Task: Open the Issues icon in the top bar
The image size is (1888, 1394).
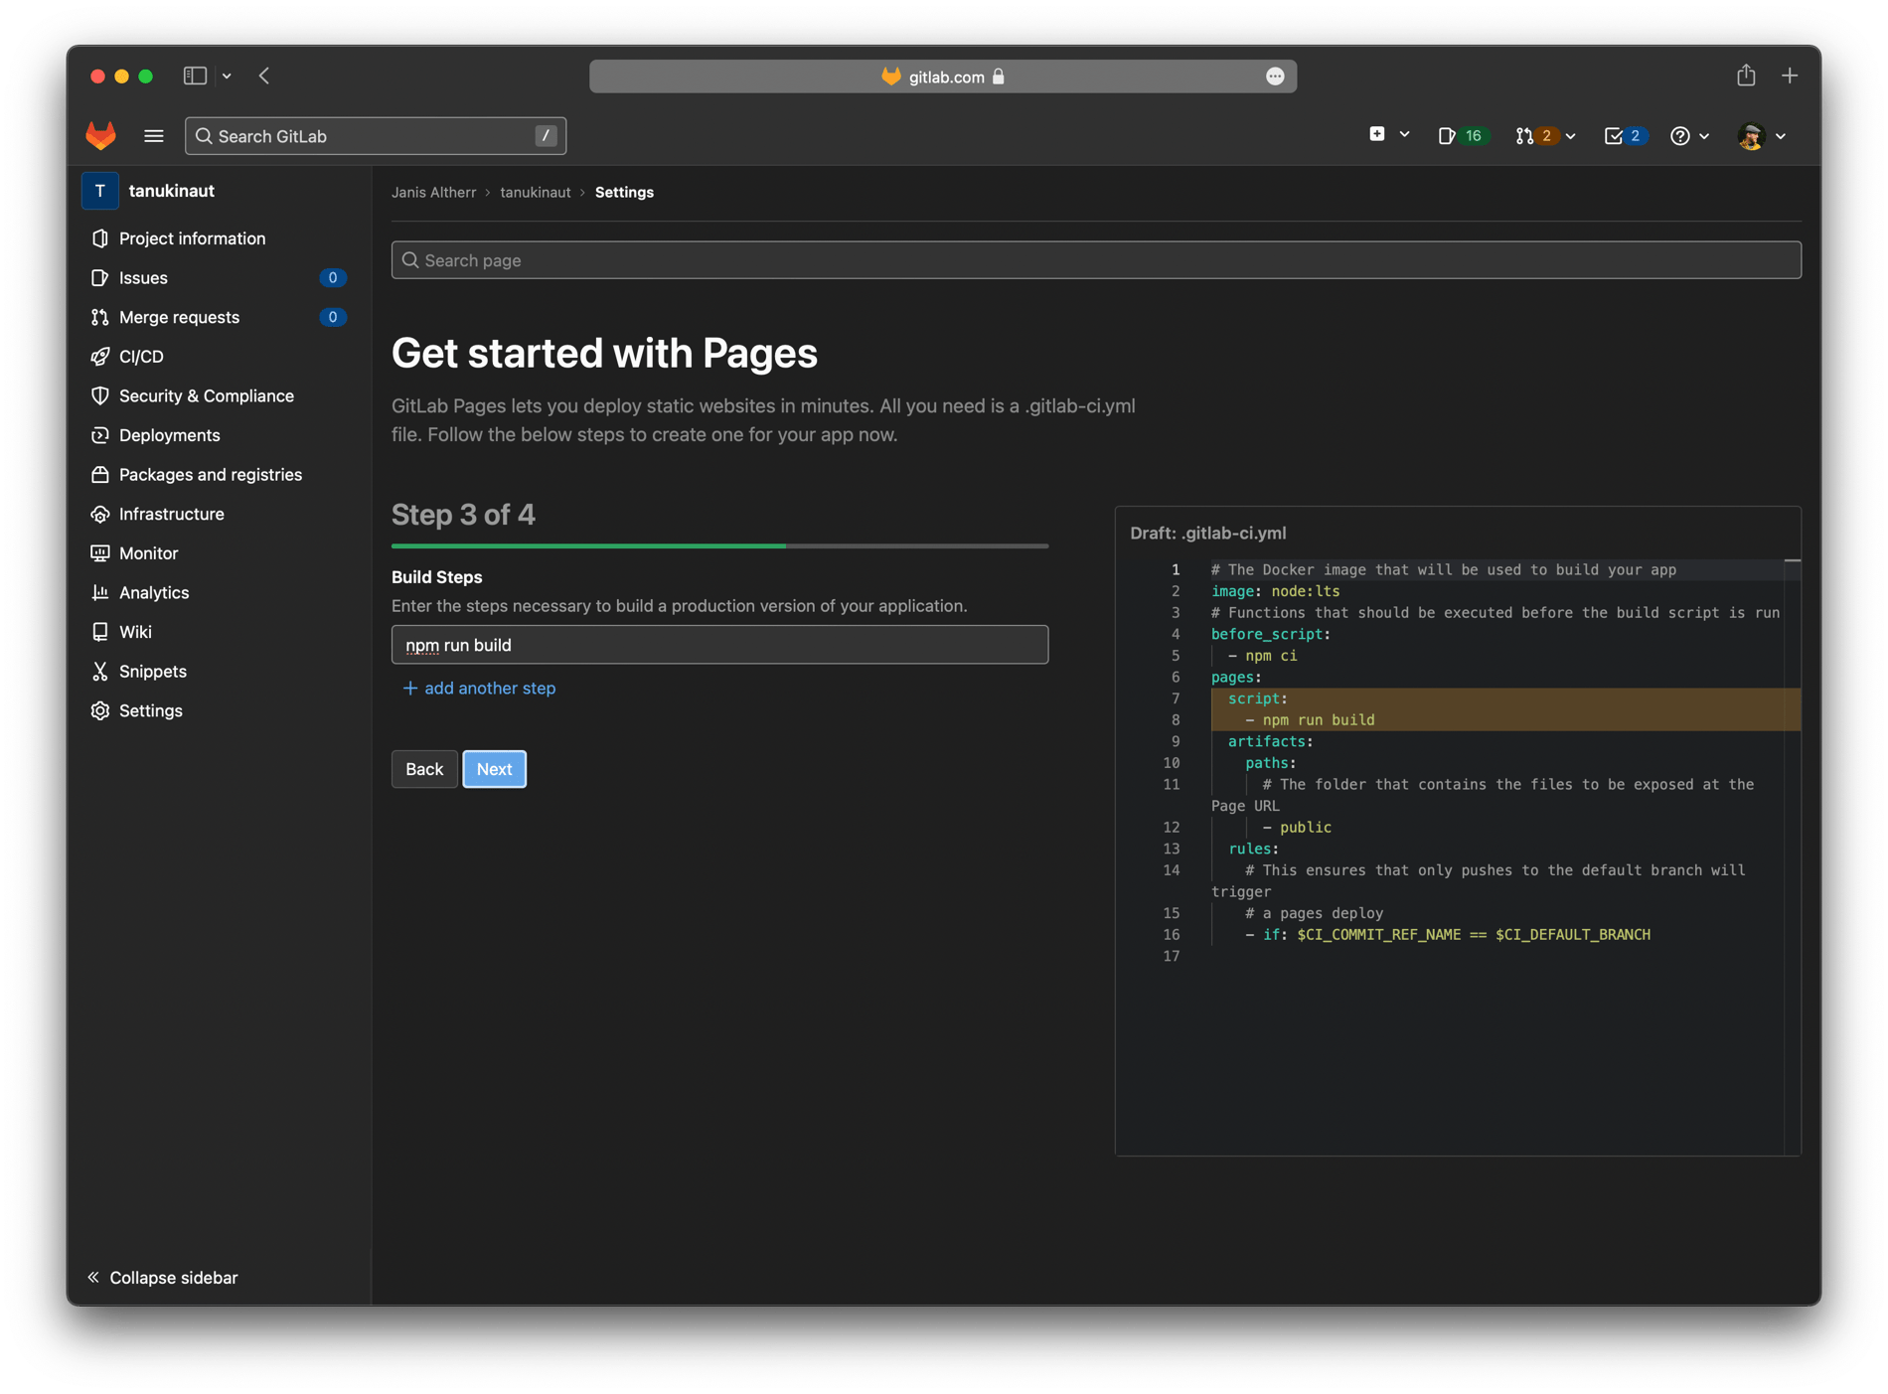Action: pyautogui.click(x=1457, y=135)
